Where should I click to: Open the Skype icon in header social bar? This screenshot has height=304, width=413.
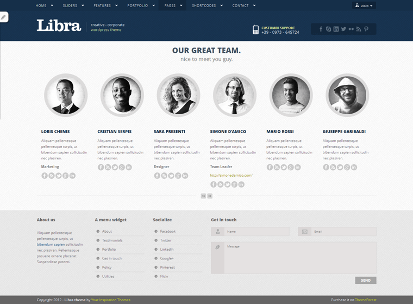[329, 29]
